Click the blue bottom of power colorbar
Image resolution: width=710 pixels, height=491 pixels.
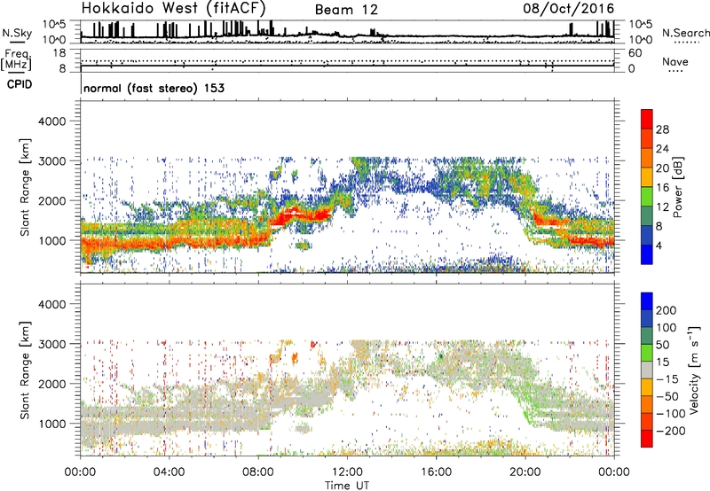(647, 254)
